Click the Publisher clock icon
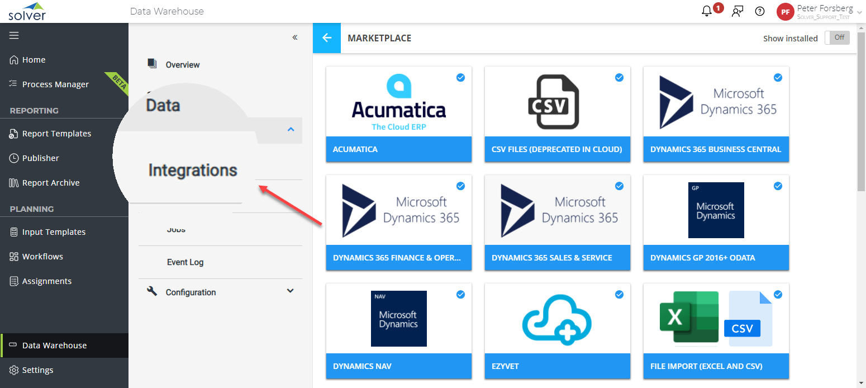This screenshot has width=866, height=388. point(14,158)
